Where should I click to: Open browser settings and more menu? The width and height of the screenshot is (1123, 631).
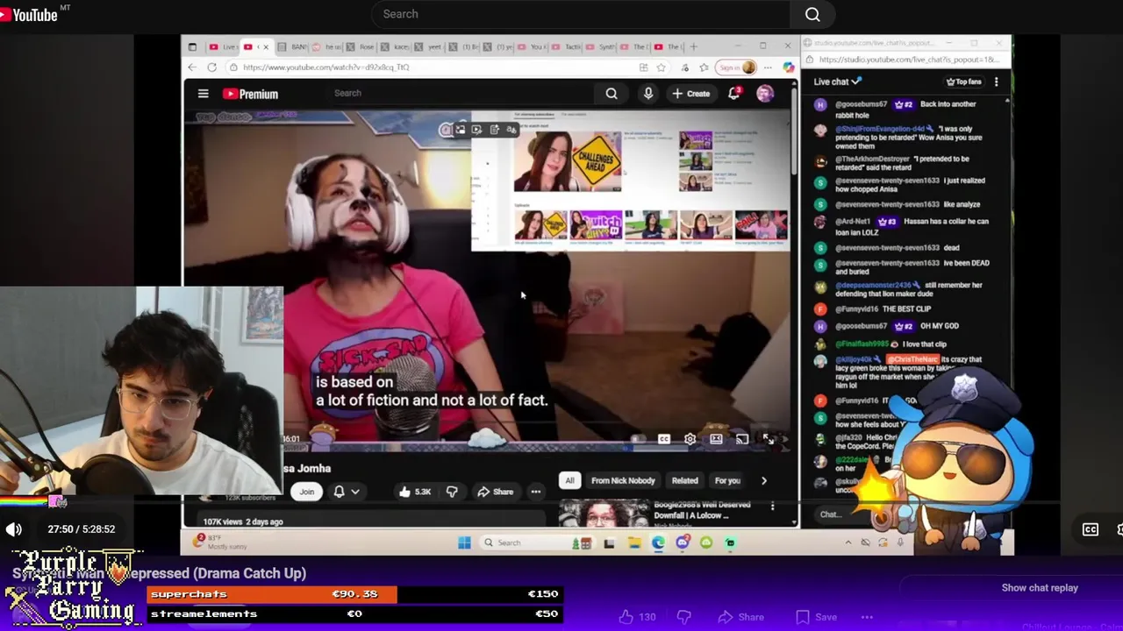pyautogui.click(x=768, y=67)
